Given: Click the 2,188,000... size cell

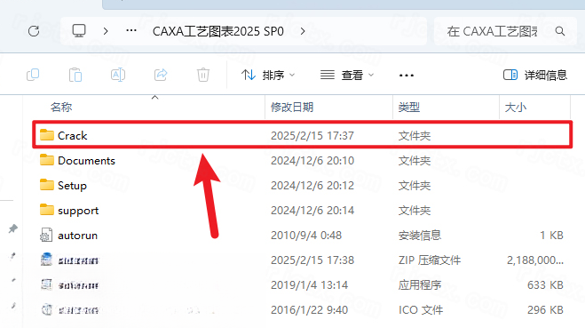Looking at the screenshot, I should (535, 260).
